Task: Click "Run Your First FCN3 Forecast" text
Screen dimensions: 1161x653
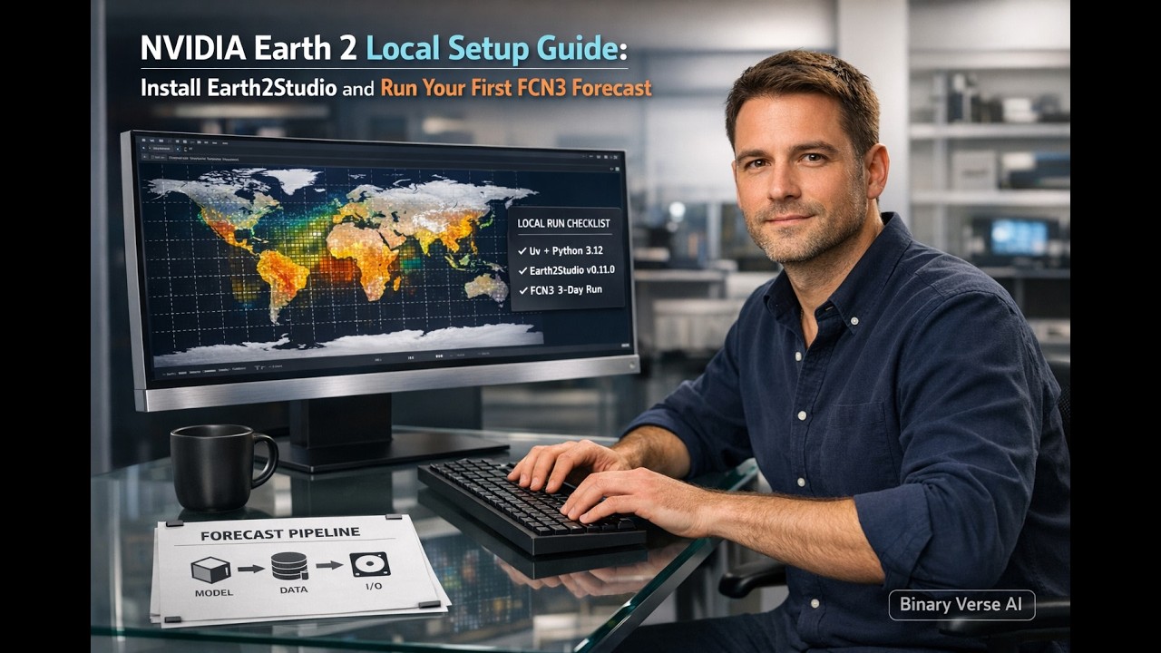Action: [x=515, y=89]
